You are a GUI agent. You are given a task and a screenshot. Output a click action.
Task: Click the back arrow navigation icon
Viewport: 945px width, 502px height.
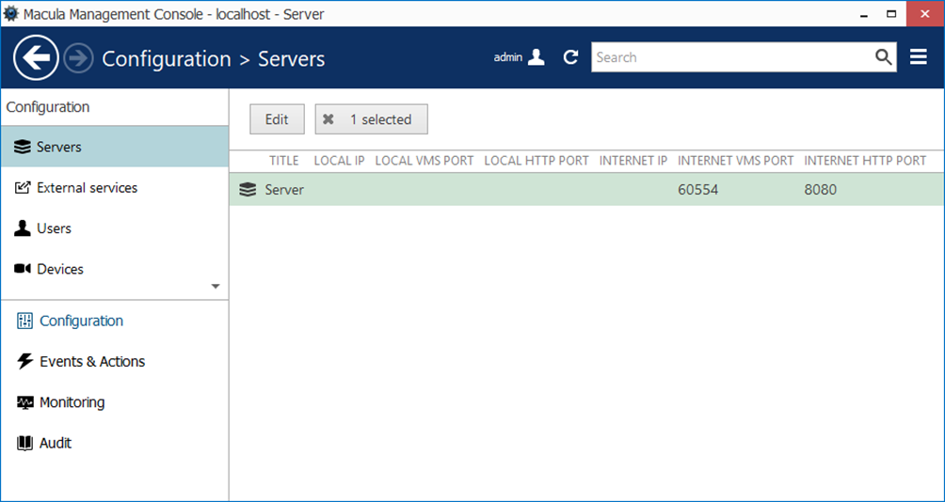[36, 58]
